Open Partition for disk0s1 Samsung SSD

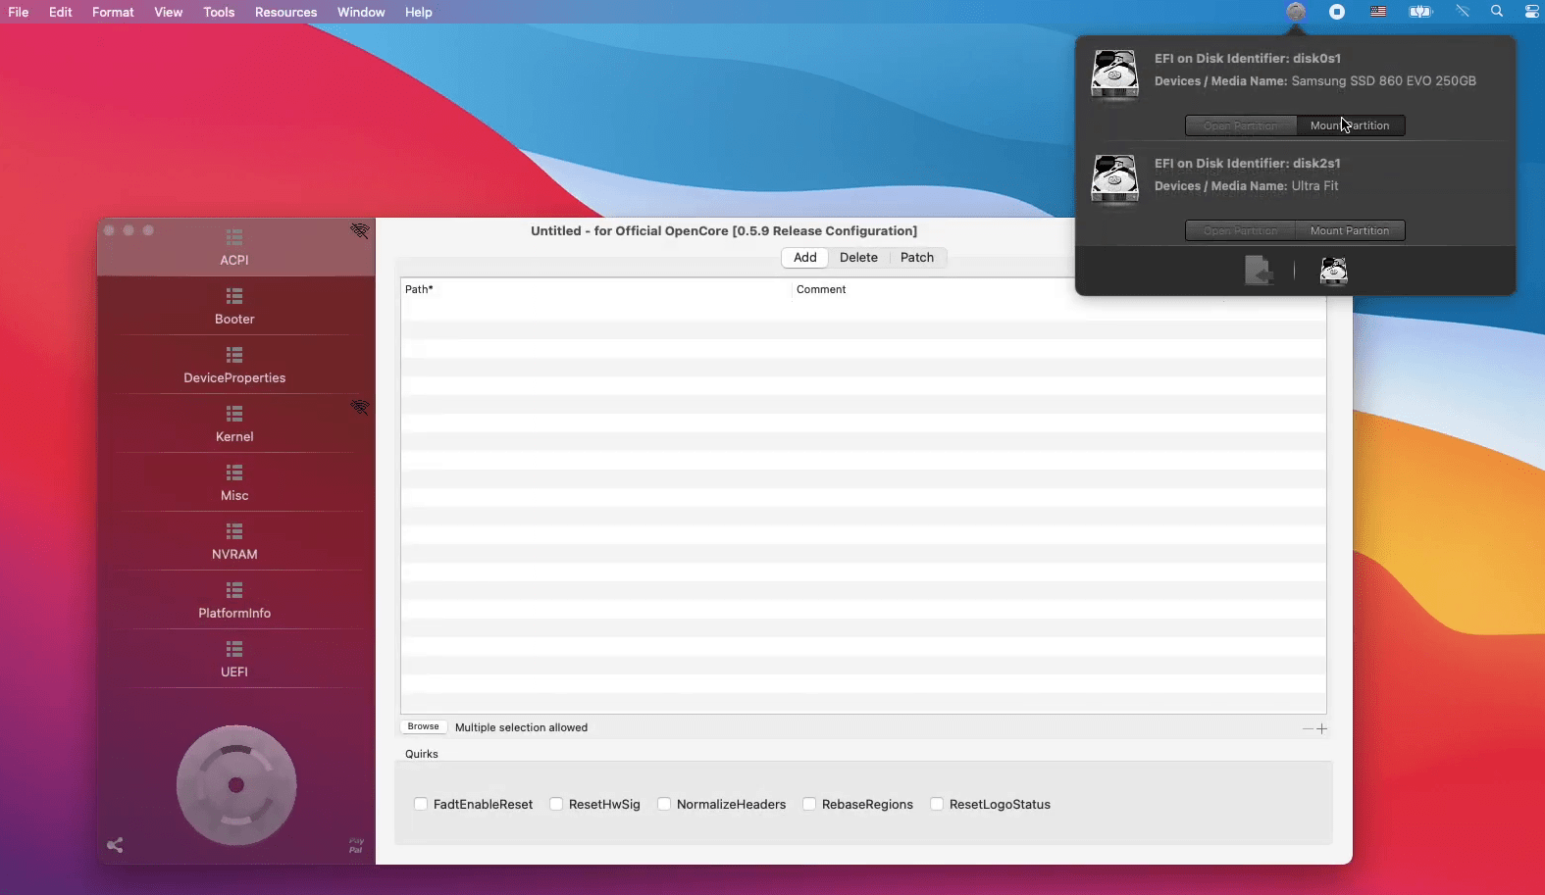(1241, 125)
